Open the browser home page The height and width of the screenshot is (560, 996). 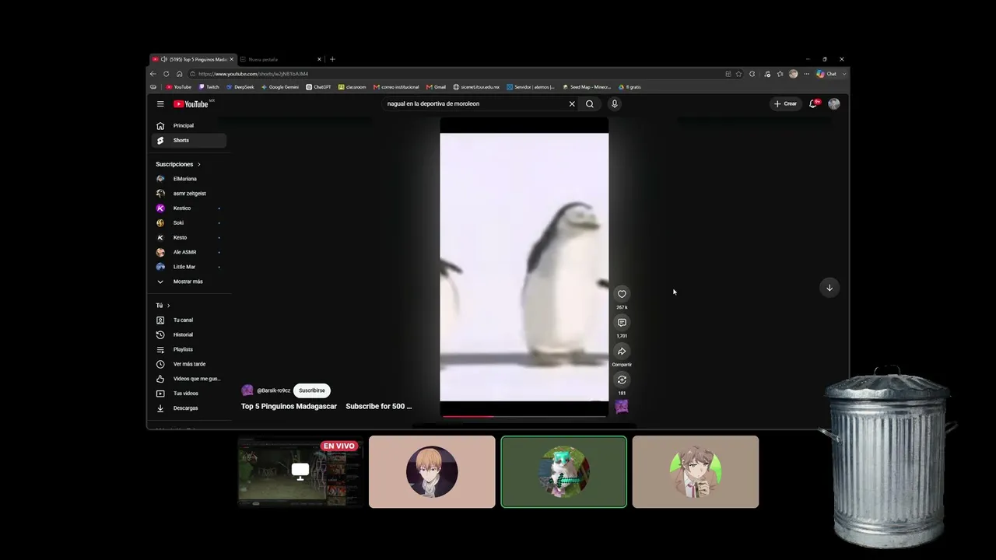(x=180, y=74)
